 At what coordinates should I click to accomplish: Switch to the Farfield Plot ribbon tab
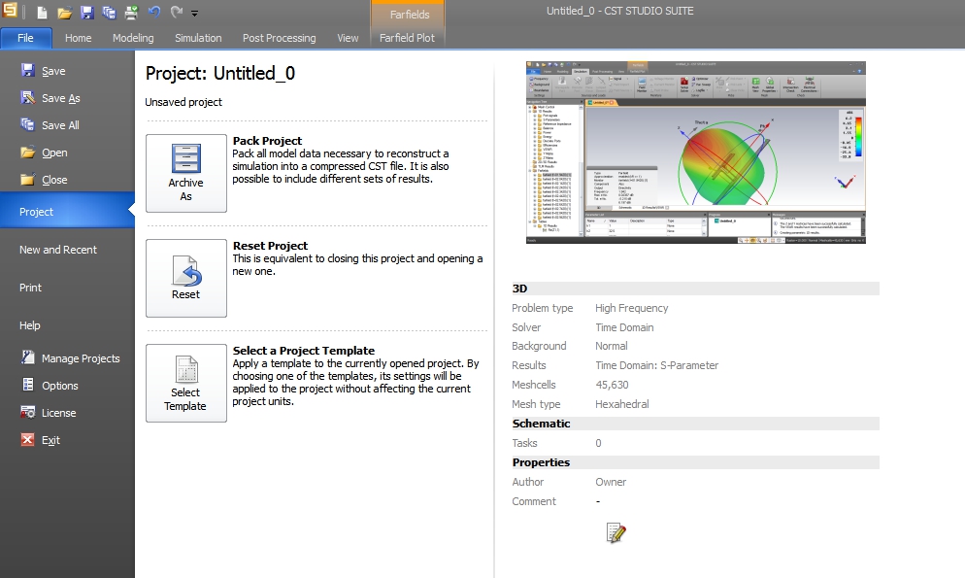407,38
